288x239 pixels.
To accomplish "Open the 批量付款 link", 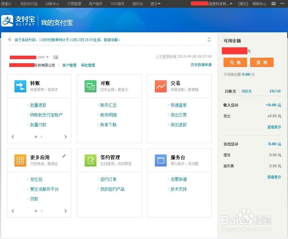I will click(x=38, y=125).
